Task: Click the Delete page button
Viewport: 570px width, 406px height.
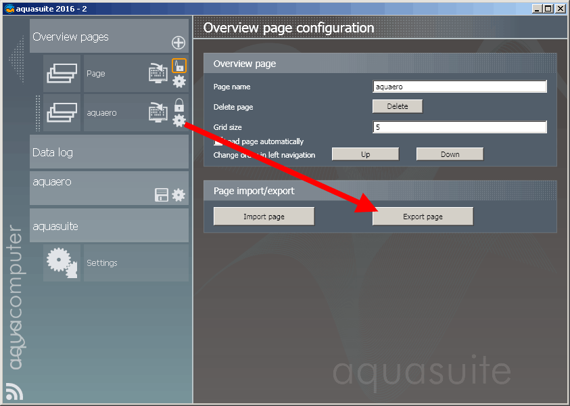Action: pos(398,106)
